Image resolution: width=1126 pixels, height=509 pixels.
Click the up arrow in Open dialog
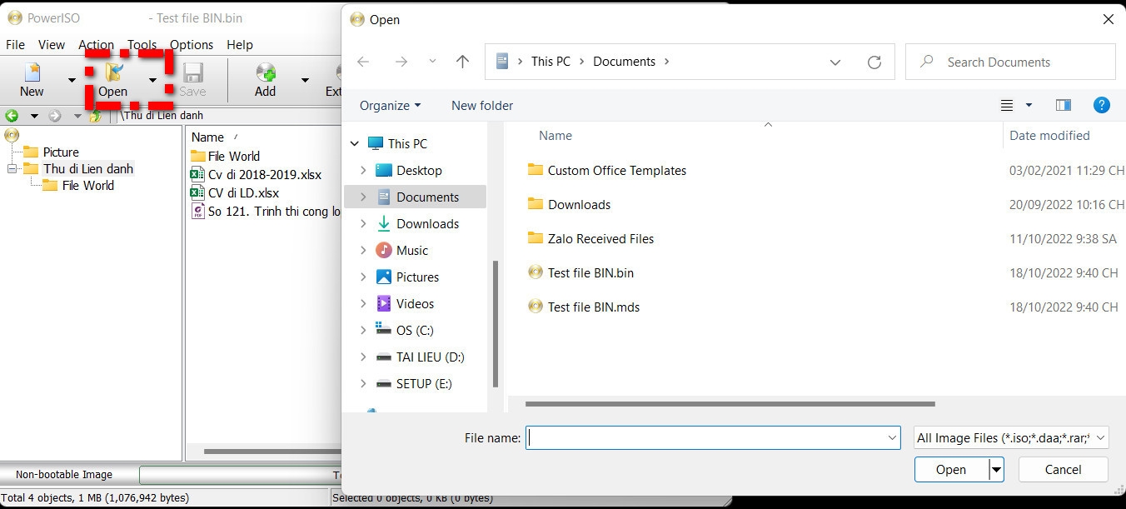pyautogui.click(x=463, y=62)
